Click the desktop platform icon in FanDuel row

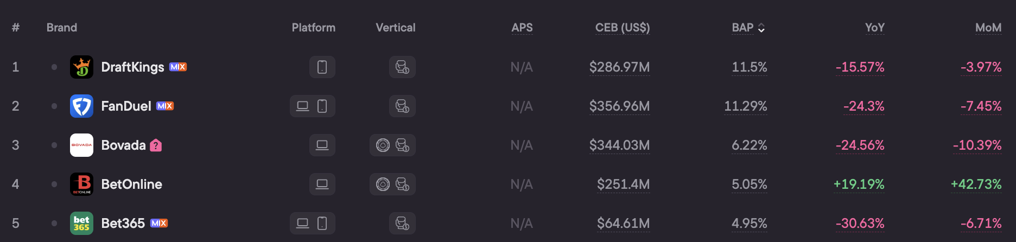pos(303,106)
